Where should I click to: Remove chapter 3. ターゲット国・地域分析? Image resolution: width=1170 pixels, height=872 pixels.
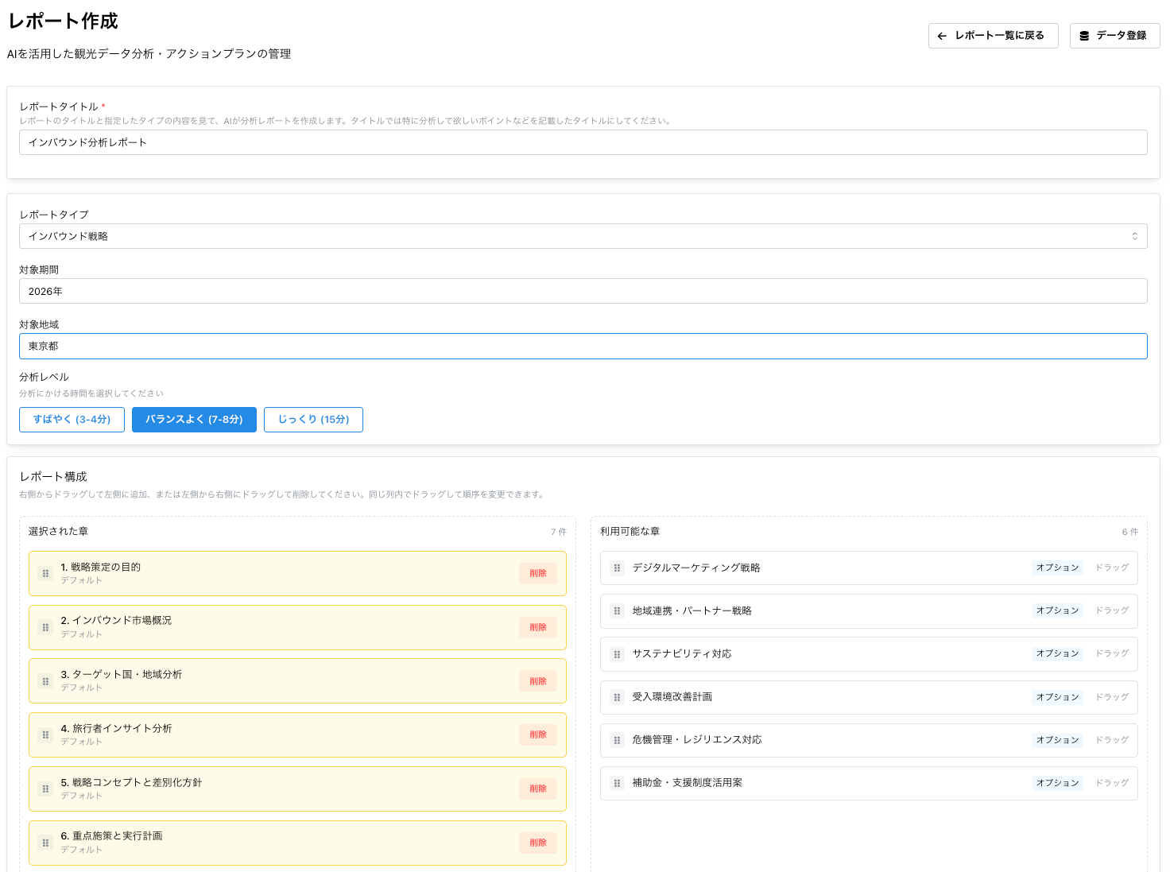click(x=538, y=681)
